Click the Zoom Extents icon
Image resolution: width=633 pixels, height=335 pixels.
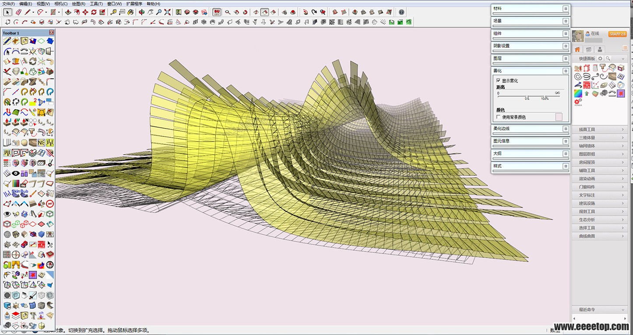pyautogui.click(x=167, y=12)
